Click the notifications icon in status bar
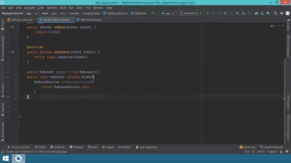Image resolution: width=291 pixels, height=163 pixels. point(287,152)
